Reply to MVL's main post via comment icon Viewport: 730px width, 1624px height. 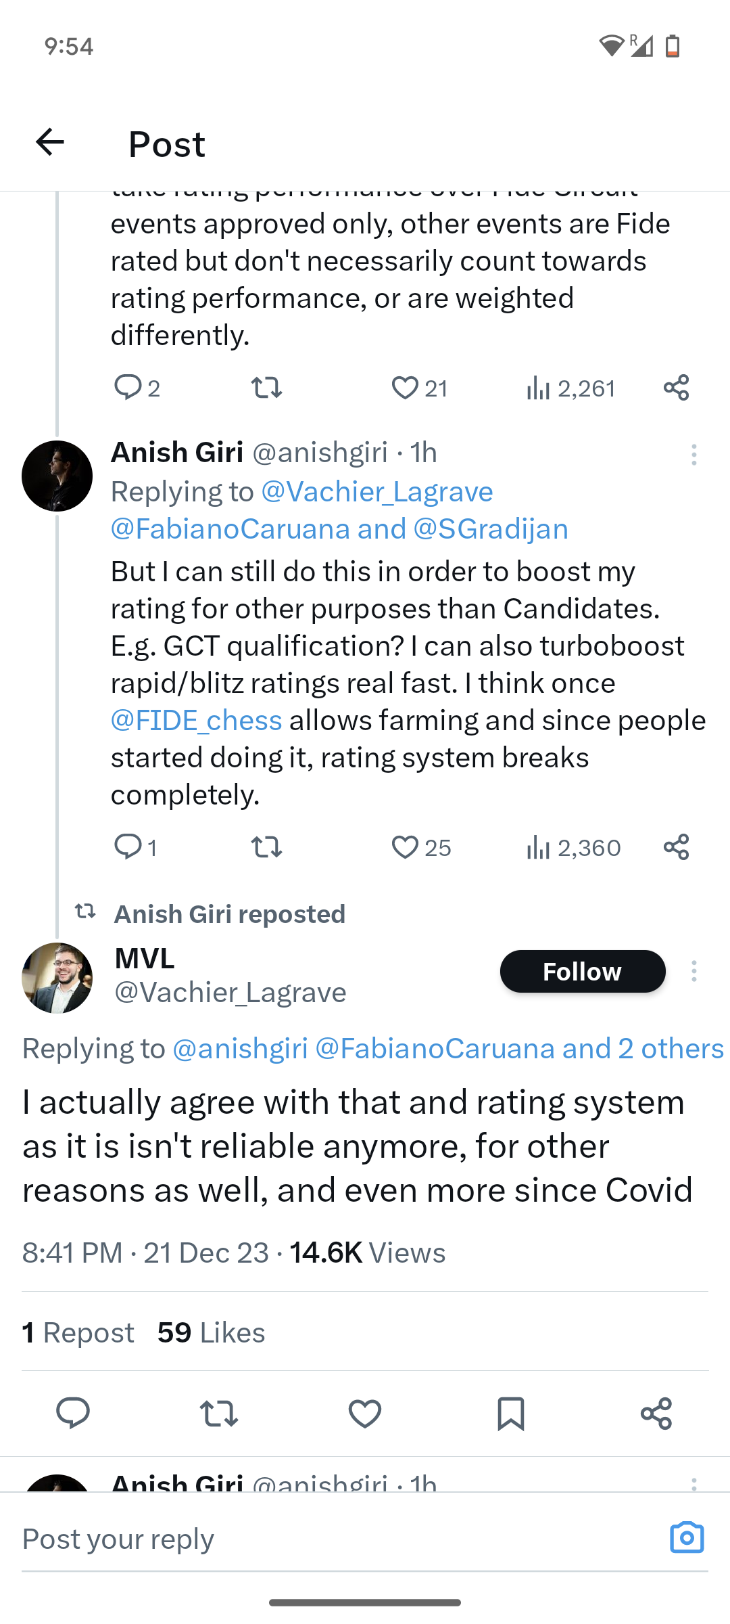coord(73,1414)
